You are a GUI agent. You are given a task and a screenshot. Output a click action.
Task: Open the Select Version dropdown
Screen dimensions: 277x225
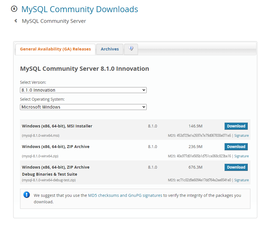(83, 90)
